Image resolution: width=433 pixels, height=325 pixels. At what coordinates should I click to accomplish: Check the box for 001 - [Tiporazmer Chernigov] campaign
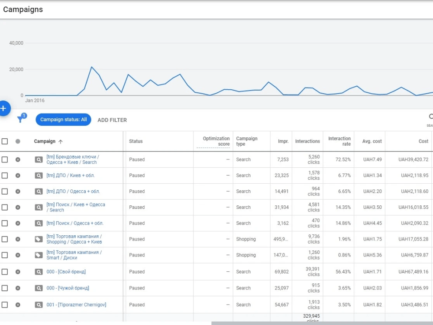[5, 305]
